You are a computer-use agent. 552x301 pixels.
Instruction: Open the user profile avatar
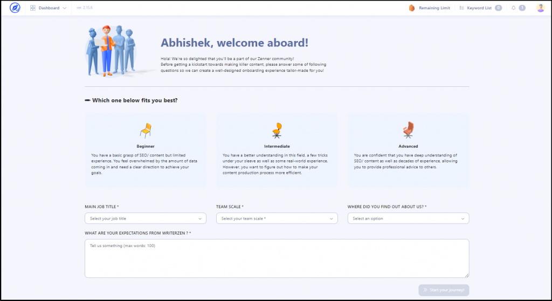click(540, 8)
